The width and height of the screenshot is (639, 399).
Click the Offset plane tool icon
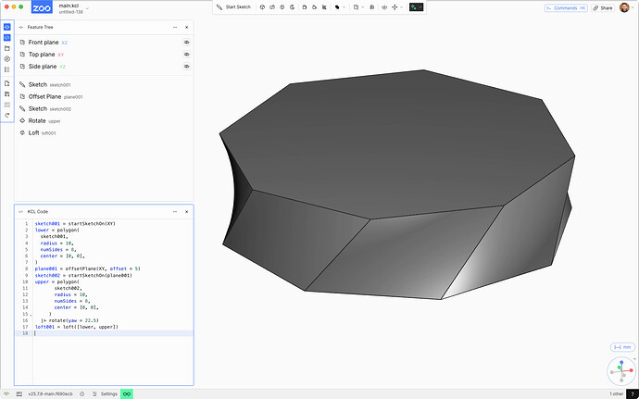point(356,7)
